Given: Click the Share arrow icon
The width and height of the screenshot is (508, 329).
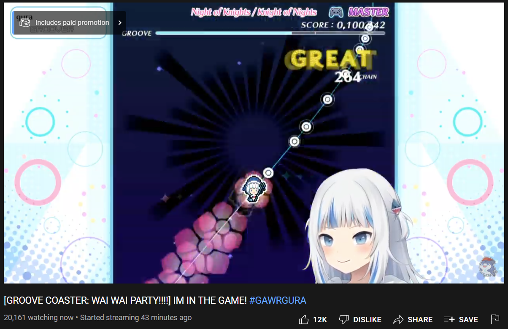Looking at the screenshot, I should (398, 319).
